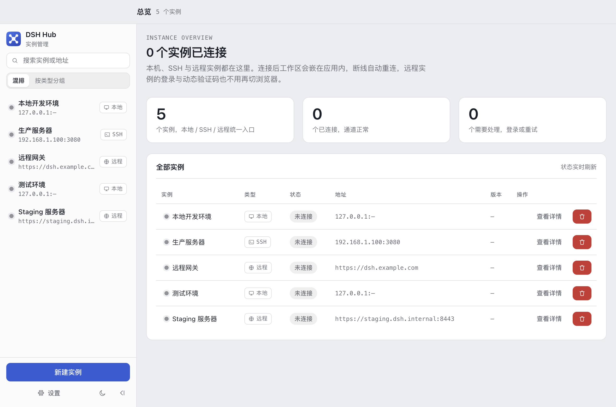This screenshot has width=616, height=407.
Task: Click the 地址 column header
Action: (x=341, y=195)
